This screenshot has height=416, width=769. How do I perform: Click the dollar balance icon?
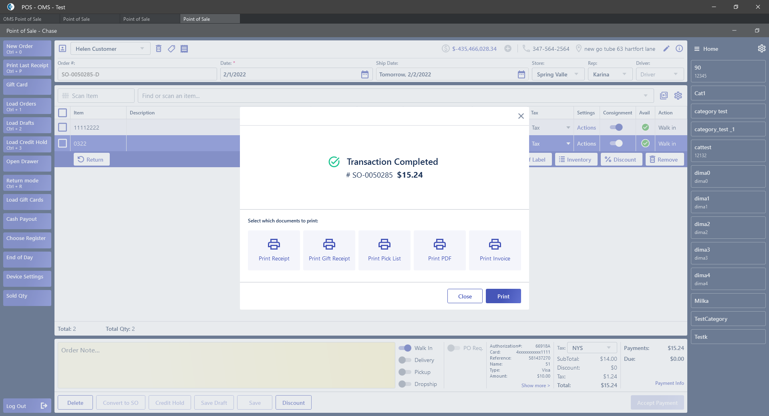pos(446,48)
